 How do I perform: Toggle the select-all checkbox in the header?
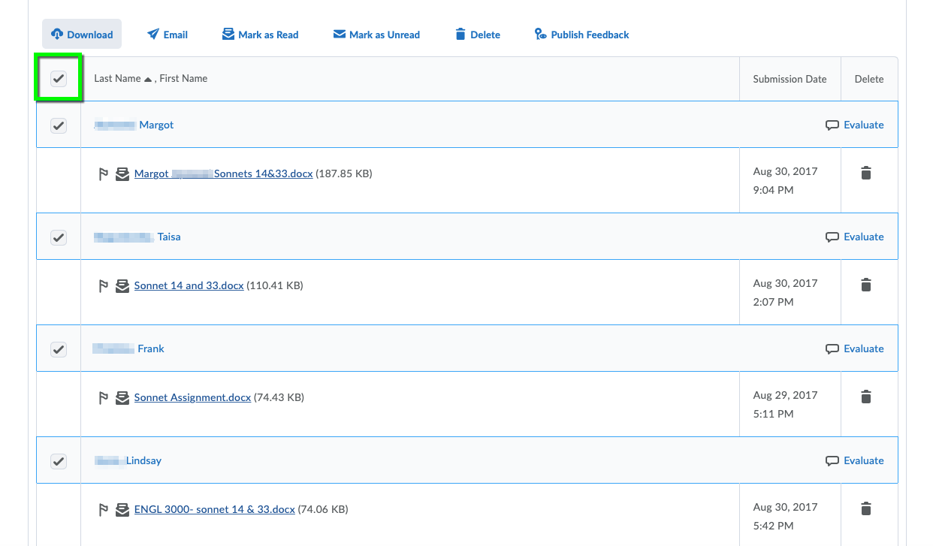(59, 77)
